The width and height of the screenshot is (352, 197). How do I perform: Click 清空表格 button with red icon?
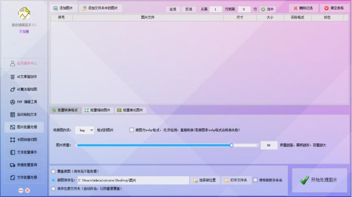click(334, 8)
